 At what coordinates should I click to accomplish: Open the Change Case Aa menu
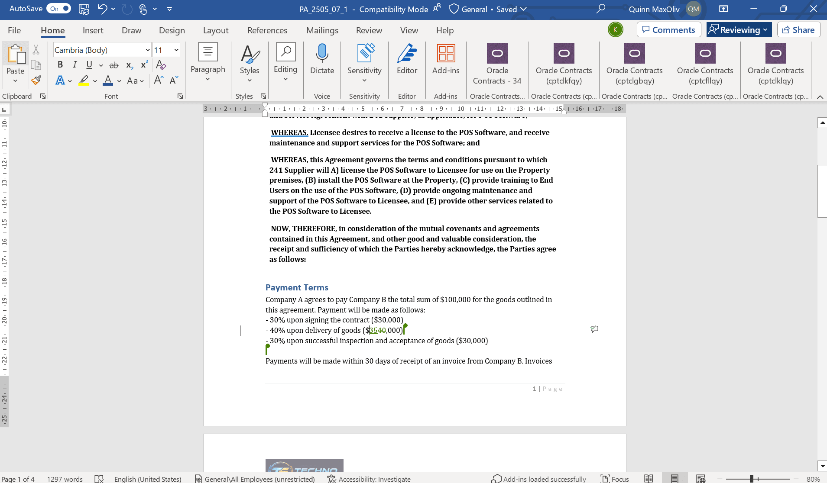click(x=135, y=80)
